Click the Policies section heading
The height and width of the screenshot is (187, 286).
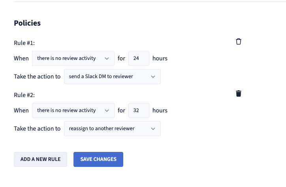pyautogui.click(x=27, y=23)
